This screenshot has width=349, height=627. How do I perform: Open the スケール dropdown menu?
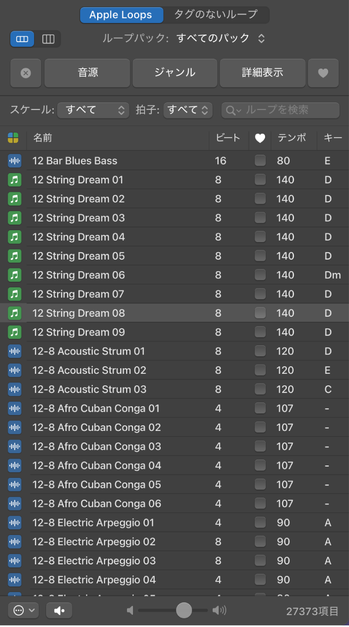pos(93,110)
